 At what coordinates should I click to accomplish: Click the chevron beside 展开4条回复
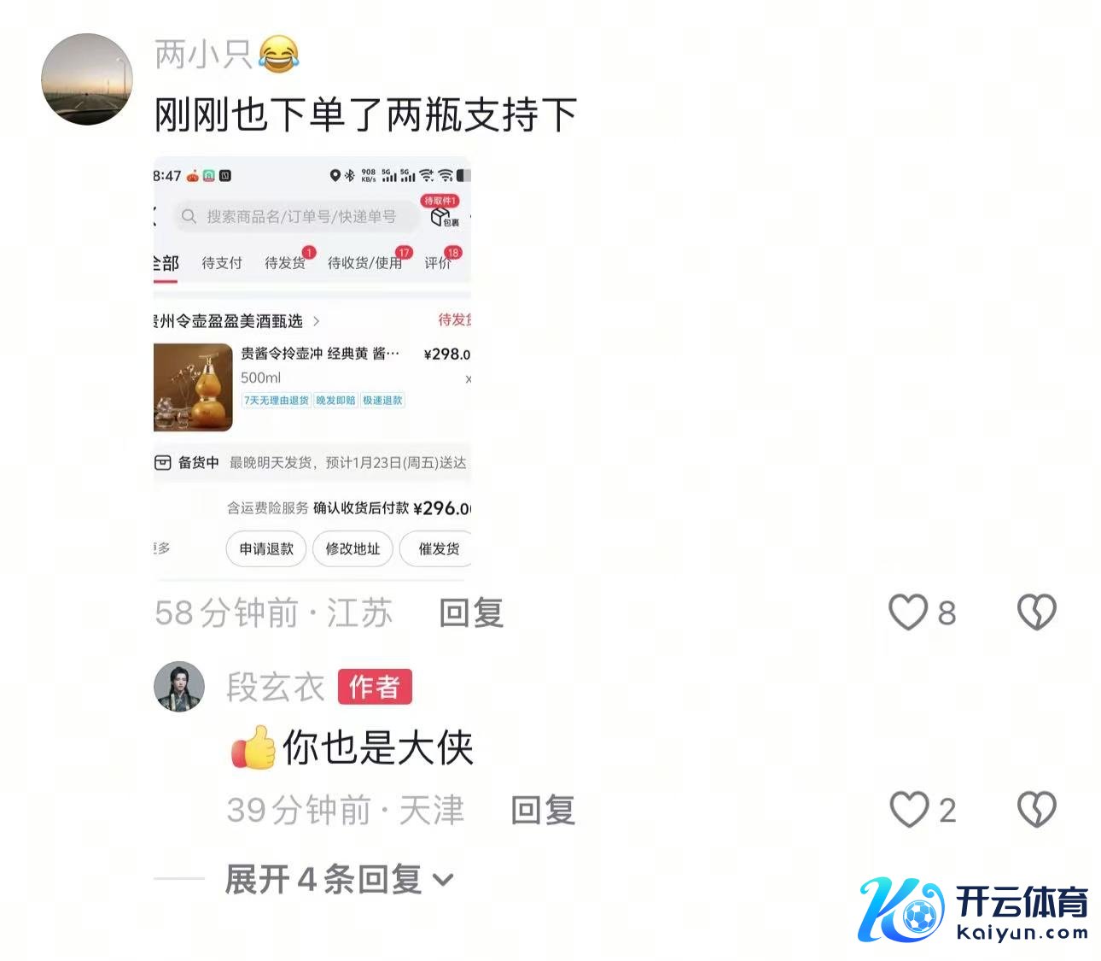click(x=443, y=880)
